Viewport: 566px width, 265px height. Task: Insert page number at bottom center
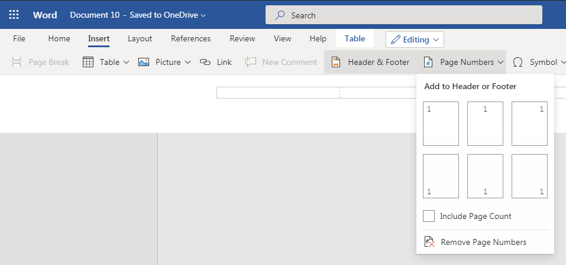[x=485, y=176]
